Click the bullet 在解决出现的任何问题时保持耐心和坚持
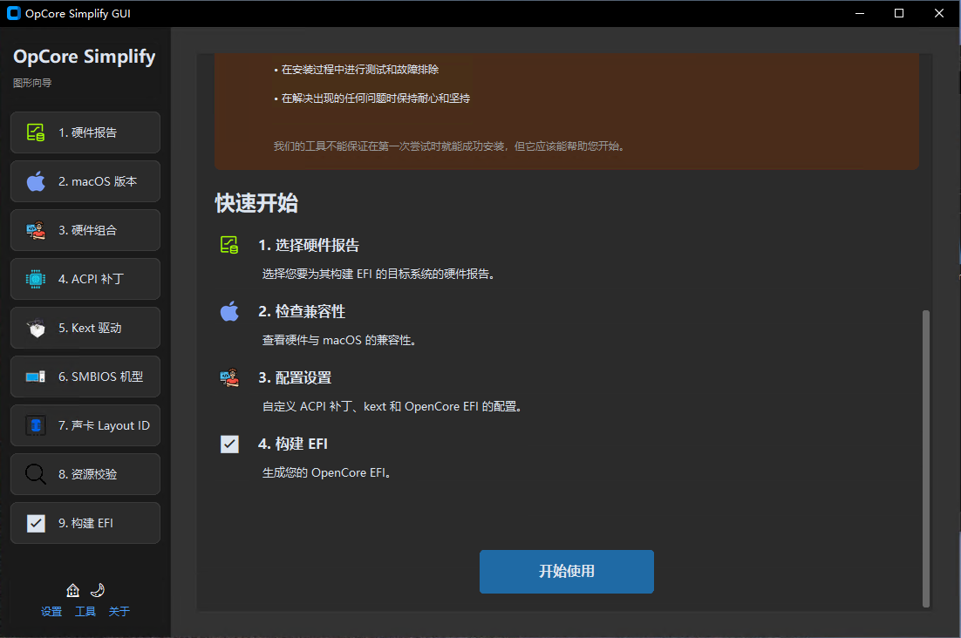 point(372,98)
